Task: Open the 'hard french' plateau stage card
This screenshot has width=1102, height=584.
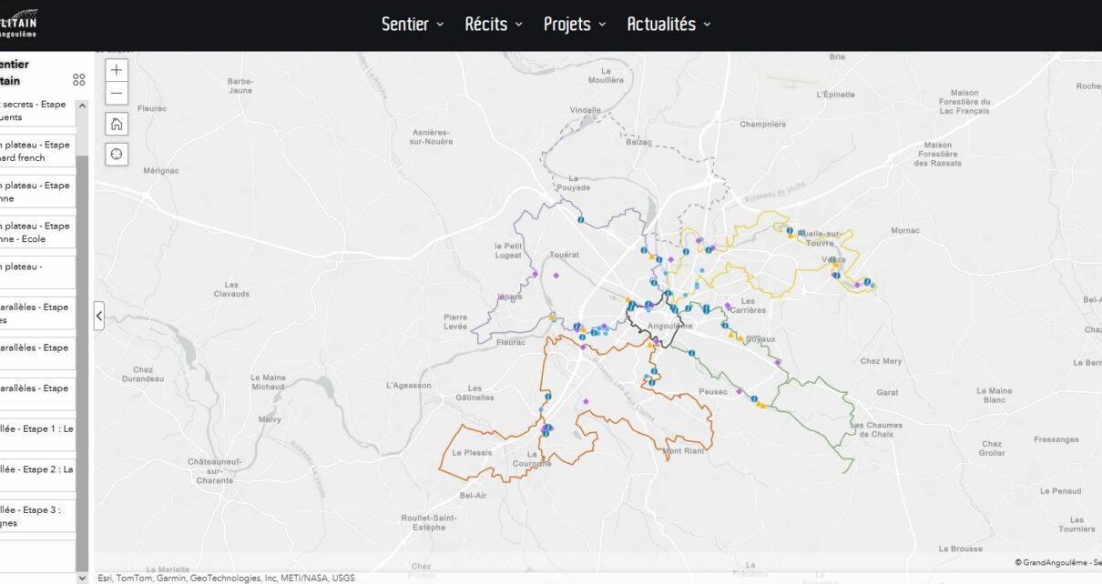Action: pyautogui.click(x=36, y=151)
